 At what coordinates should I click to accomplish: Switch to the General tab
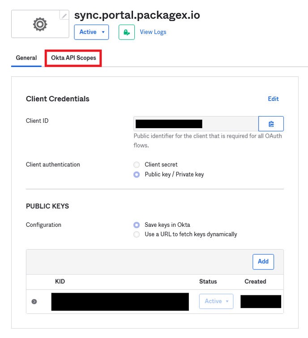[x=26, y=58]
